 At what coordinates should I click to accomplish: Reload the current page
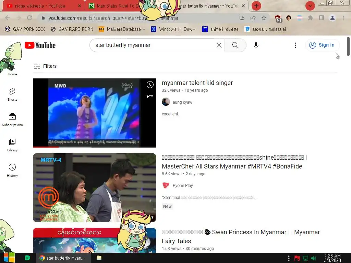(29, 18)
